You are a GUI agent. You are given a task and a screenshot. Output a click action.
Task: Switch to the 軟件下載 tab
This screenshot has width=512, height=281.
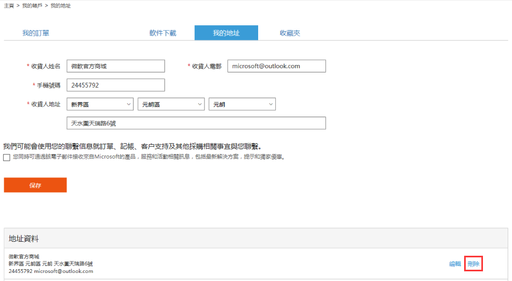pos(162,33)
